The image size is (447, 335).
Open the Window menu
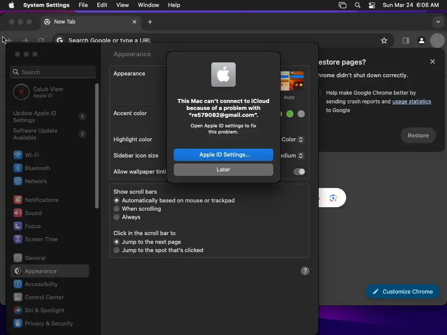point(148,5)
